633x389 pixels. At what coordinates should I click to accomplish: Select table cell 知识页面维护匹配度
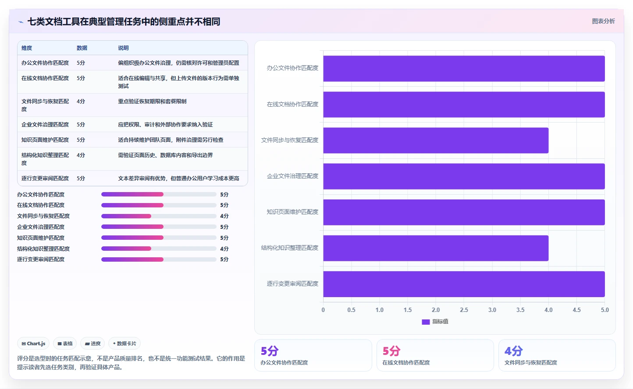point(45,140)
